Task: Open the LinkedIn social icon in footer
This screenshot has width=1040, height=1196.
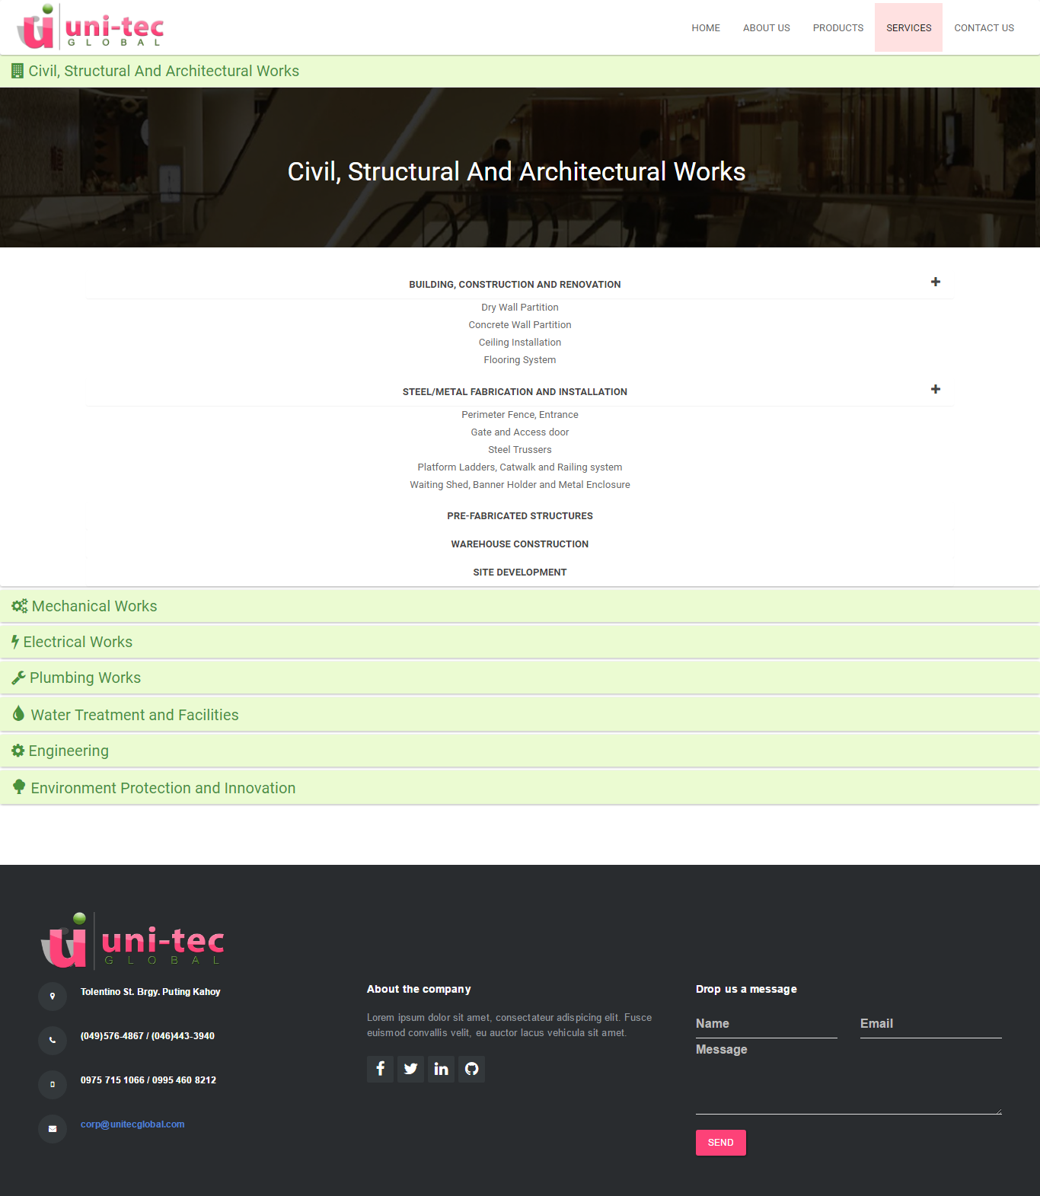Action: [441, 1069]
